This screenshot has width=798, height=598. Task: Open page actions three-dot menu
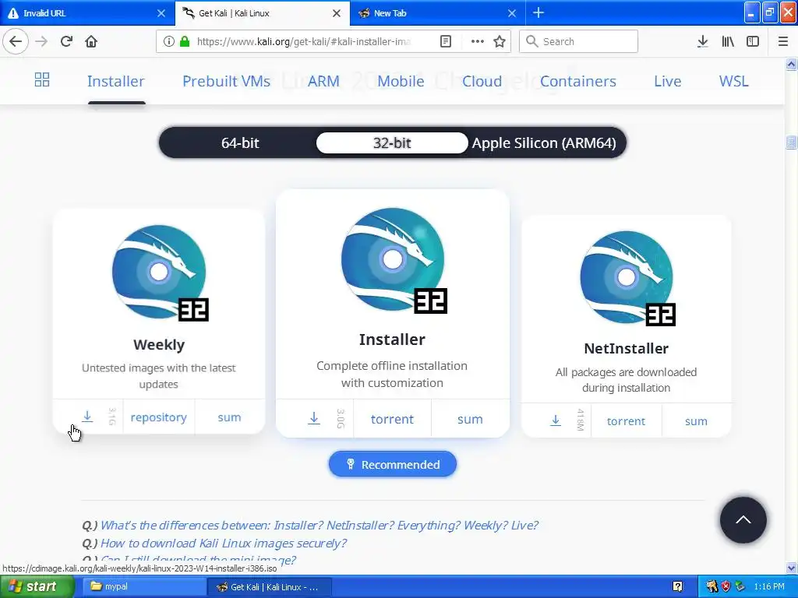[478, 41]
